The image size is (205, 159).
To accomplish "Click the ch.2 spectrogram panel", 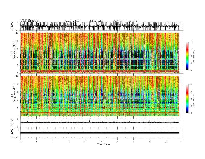I will pyautogui.click(x=100, y=96).
